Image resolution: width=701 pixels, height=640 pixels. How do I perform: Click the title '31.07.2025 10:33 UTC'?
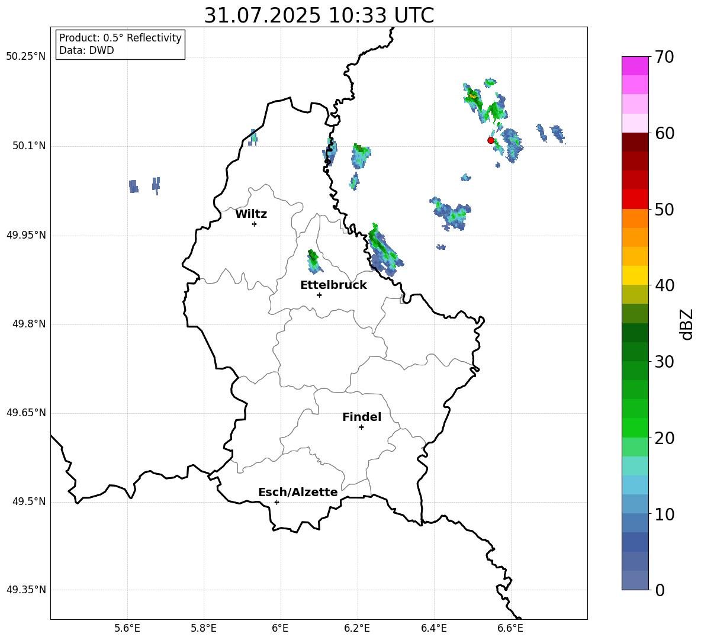[x=319, y=15]
